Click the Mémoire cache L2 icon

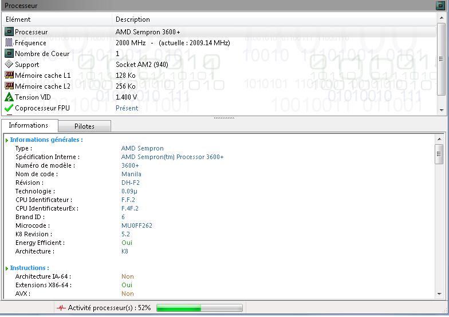9,86
